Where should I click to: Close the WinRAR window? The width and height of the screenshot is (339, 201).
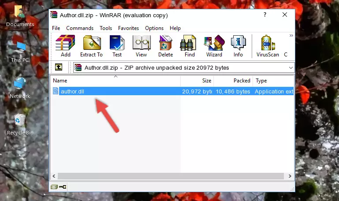[285, 15]
